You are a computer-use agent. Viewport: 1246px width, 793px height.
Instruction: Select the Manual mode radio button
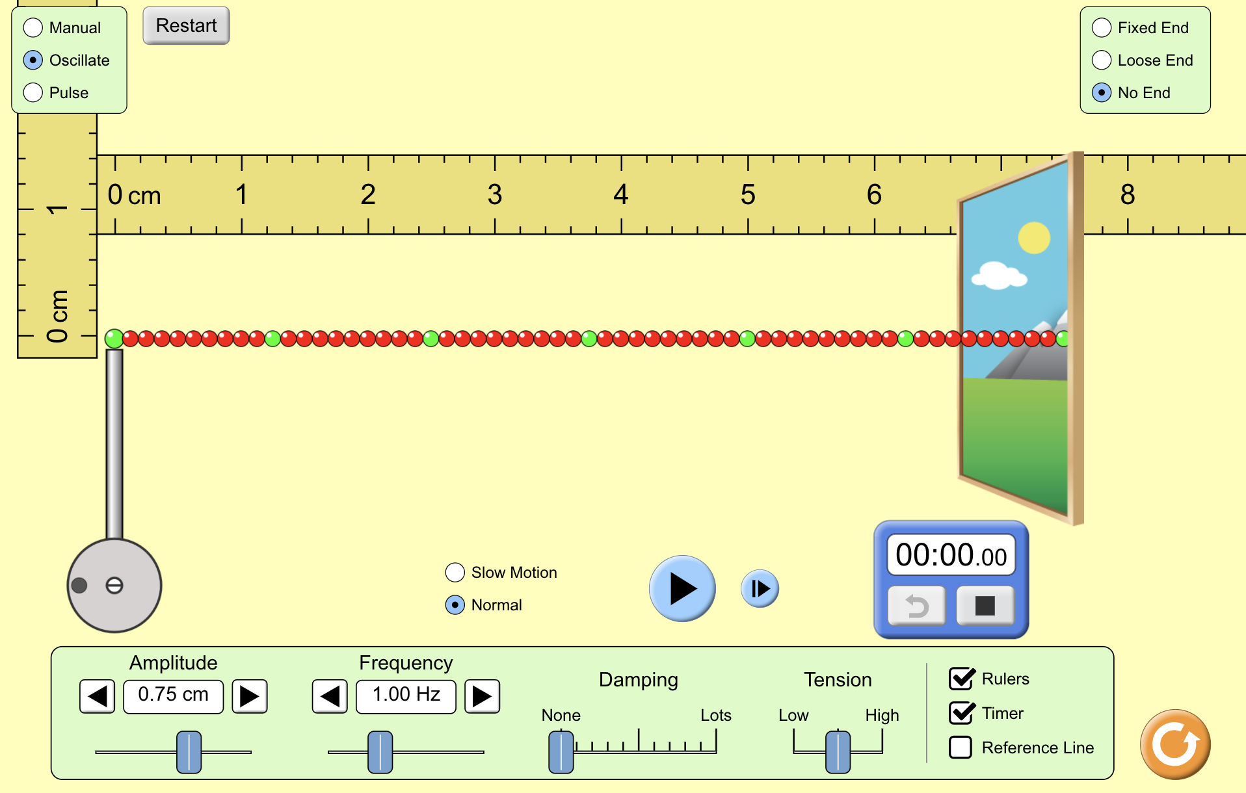33,28
